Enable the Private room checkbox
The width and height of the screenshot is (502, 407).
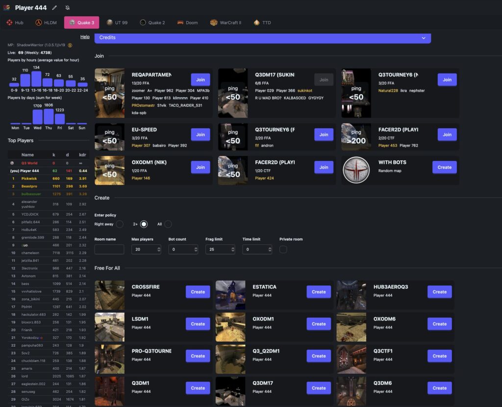283,249
